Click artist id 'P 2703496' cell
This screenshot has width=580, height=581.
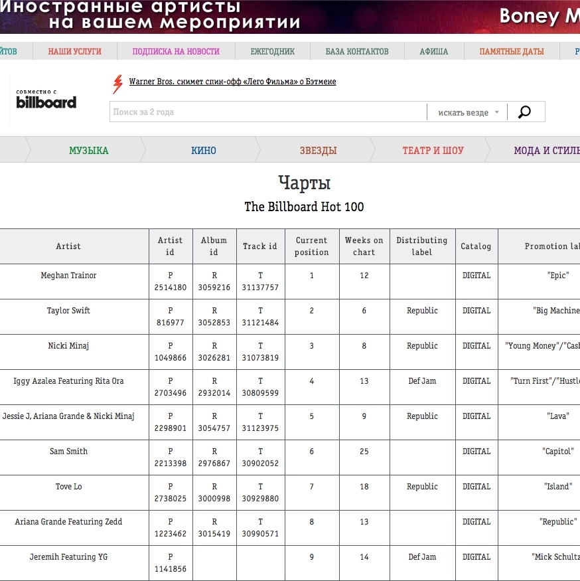[x=171, y=387]
